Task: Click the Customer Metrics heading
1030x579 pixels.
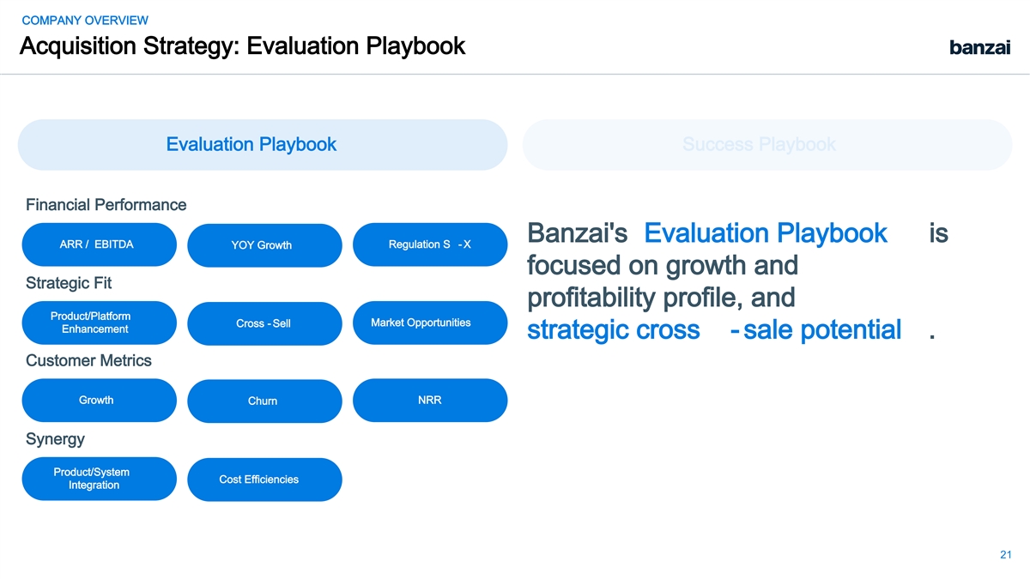Action: [88, 361]
